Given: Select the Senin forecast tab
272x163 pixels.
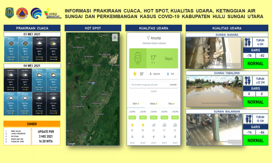Looking at the screenshot, I should tap(135, 103).
